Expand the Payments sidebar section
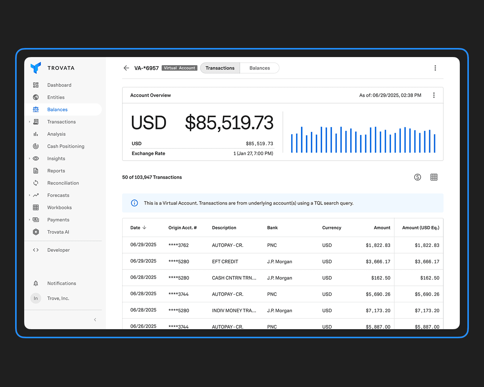This screenshot has height=387, width=484. click(29, 220)
